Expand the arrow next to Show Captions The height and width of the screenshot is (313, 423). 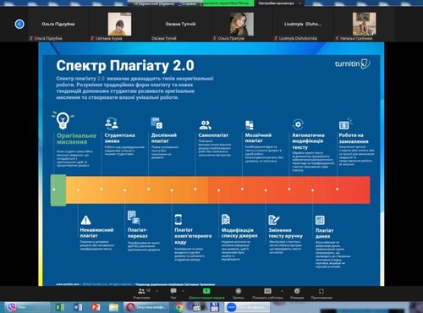[x=282, y=291]
